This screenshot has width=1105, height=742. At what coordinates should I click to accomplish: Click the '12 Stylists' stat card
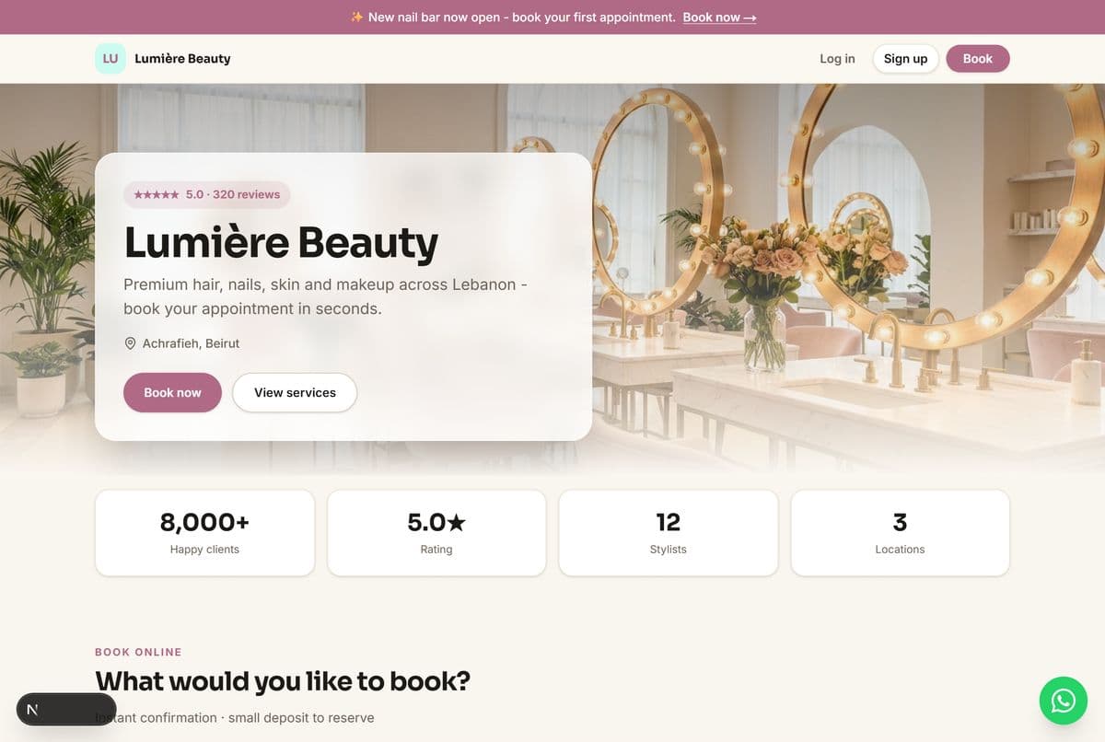pos(669,533)
